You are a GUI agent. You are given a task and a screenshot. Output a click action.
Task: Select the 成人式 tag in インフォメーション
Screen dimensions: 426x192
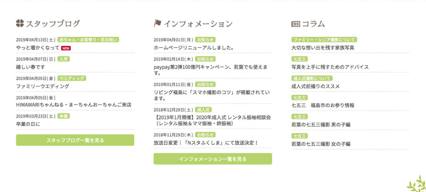tap(203, 110)
